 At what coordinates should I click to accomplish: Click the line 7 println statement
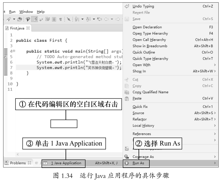(79, 68)
